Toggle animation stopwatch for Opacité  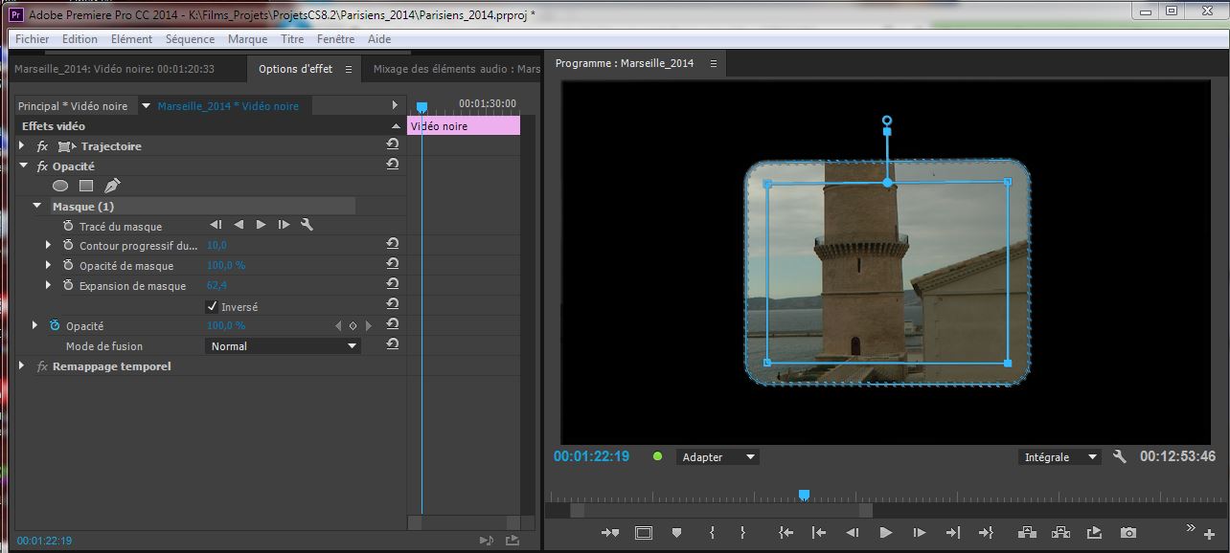coord(55,326)
